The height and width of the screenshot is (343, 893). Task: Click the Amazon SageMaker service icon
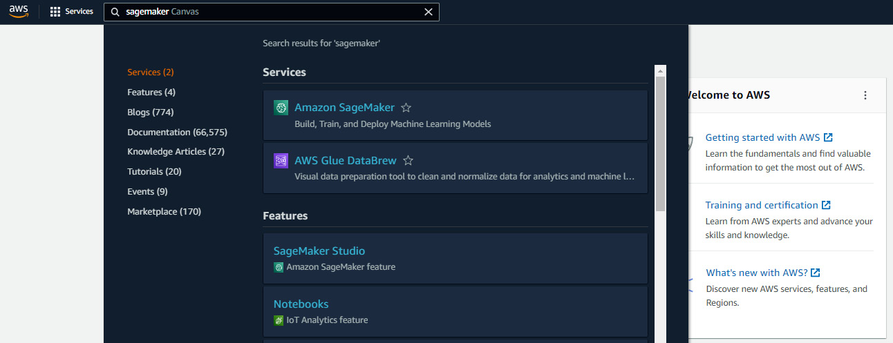tap(281, 108)
